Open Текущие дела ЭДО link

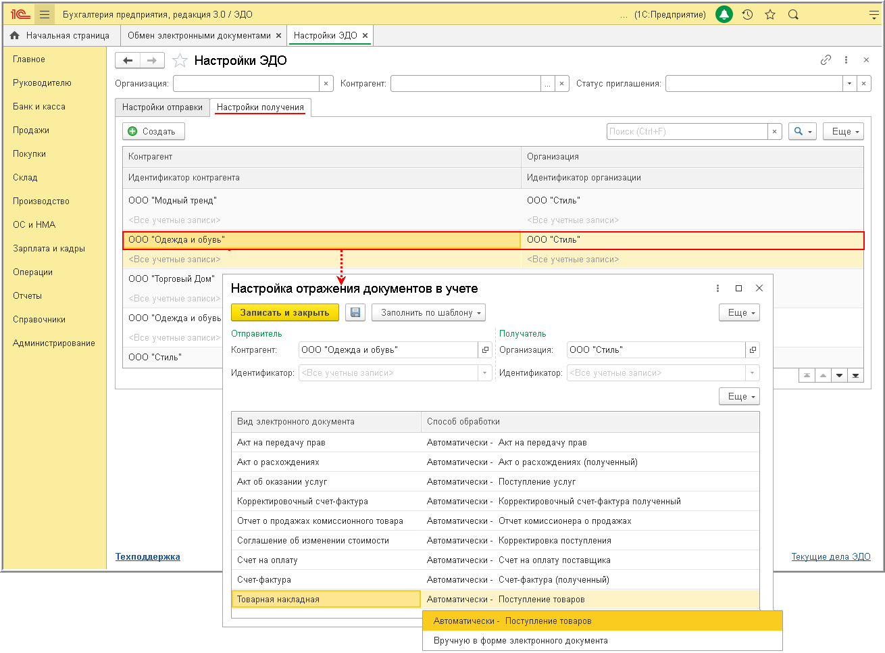831,557
